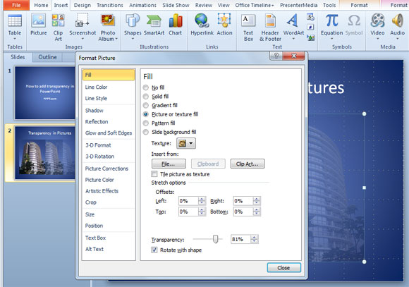Image resolution: width=409 pixels, height=287 pixels.
Task: Switch to the Outline pane tab
Action: (47, 57)
